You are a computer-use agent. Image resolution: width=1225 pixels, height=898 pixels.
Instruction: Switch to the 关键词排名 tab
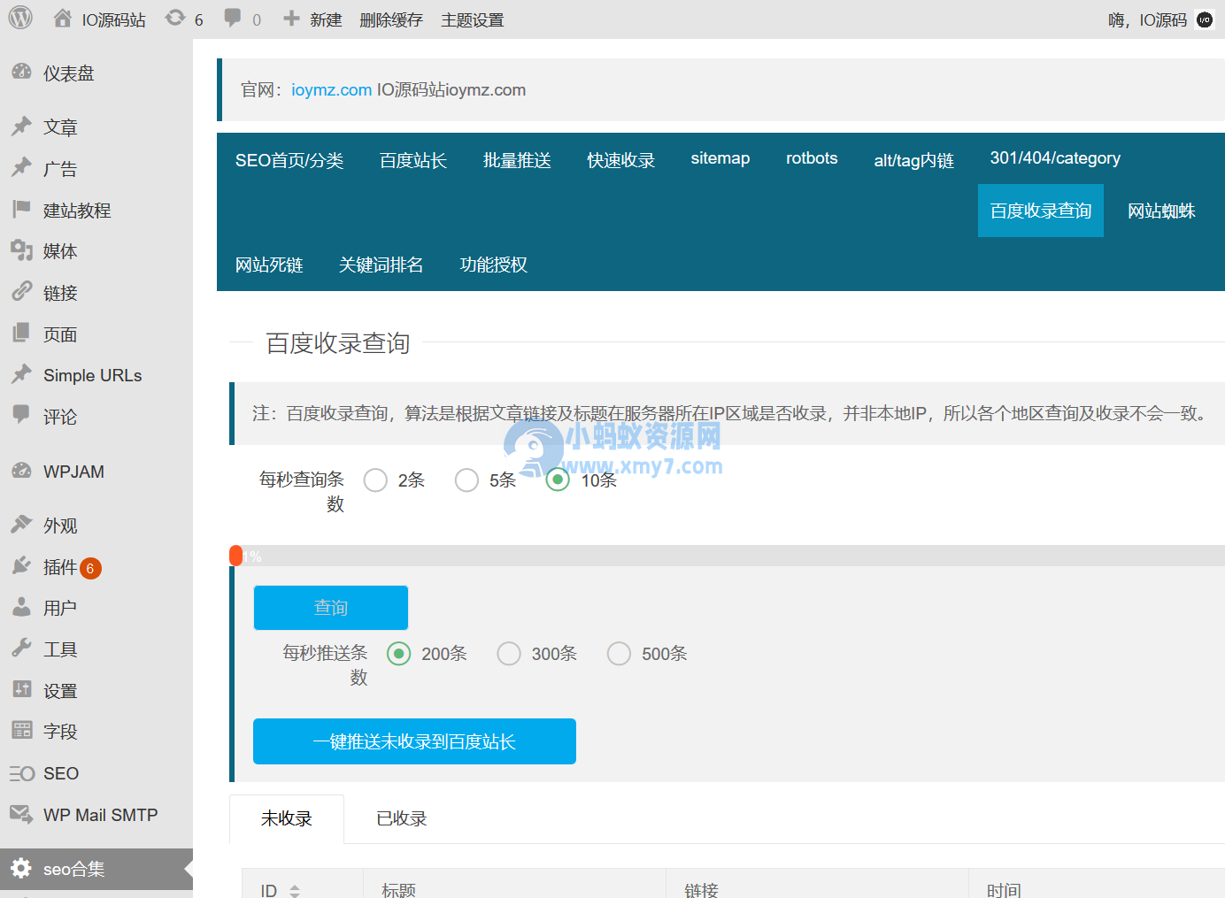coord(381,265)
